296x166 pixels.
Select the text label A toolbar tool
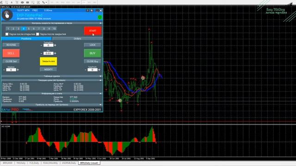pos(12,2)
